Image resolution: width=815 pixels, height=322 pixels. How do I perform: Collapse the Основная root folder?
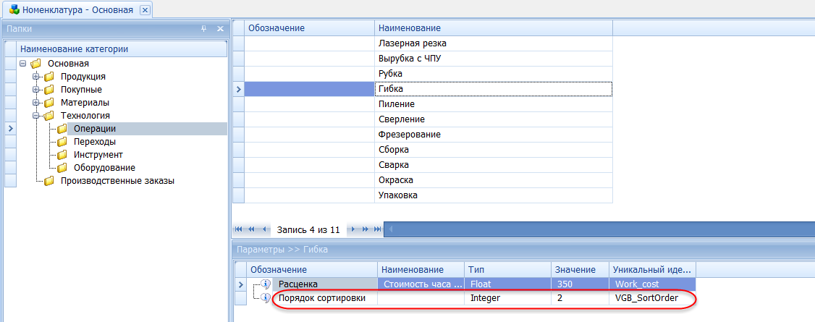[x=23, y=64]
